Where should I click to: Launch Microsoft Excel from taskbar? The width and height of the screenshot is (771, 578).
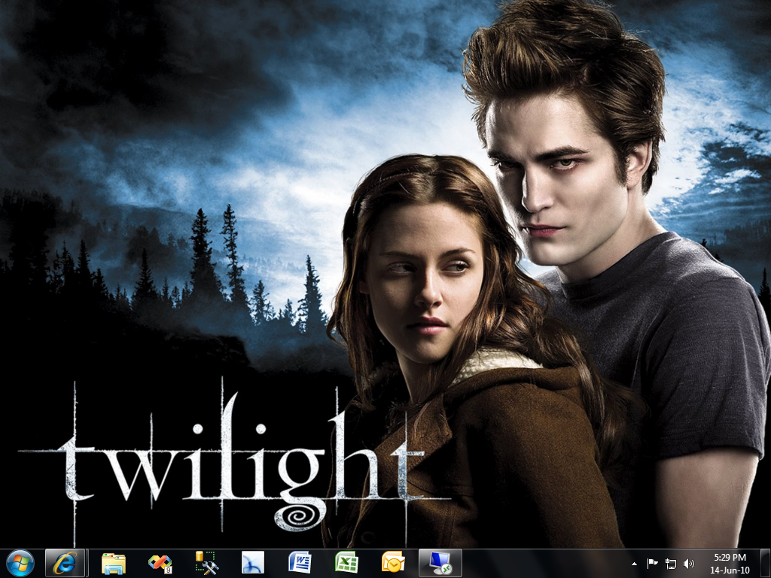(x=346, y=563)
